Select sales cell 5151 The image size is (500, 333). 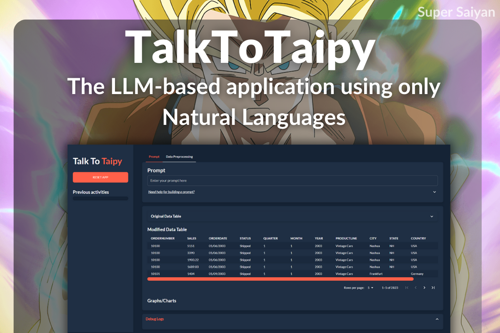coord(191,246)
